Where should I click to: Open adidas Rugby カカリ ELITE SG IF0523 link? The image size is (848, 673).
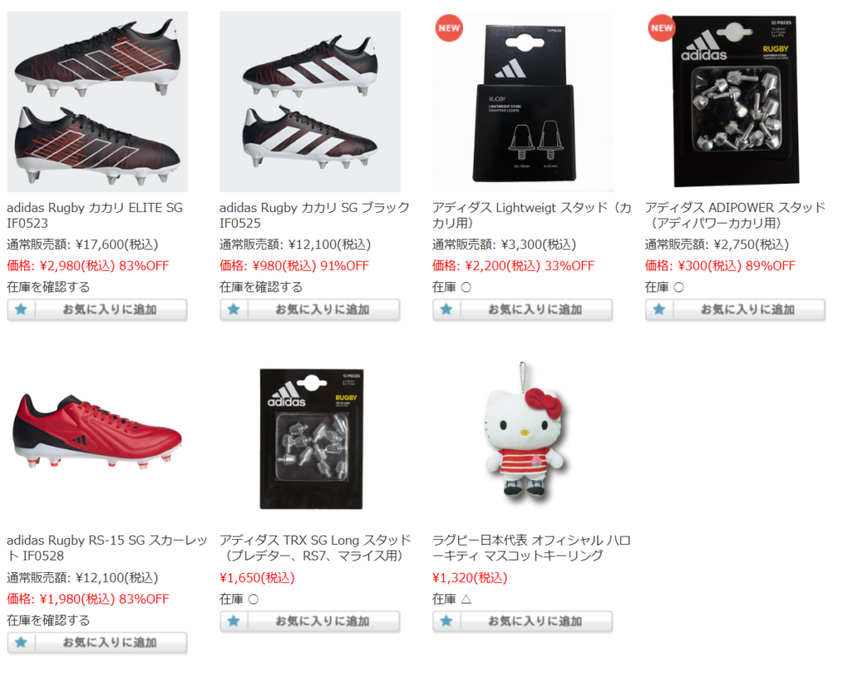click(x=94, y=215)
